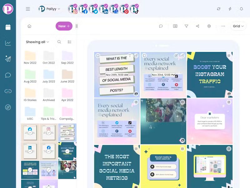250x188 pixels.
Task: Toggle the Instagram account selection
Action: (72, 9)
